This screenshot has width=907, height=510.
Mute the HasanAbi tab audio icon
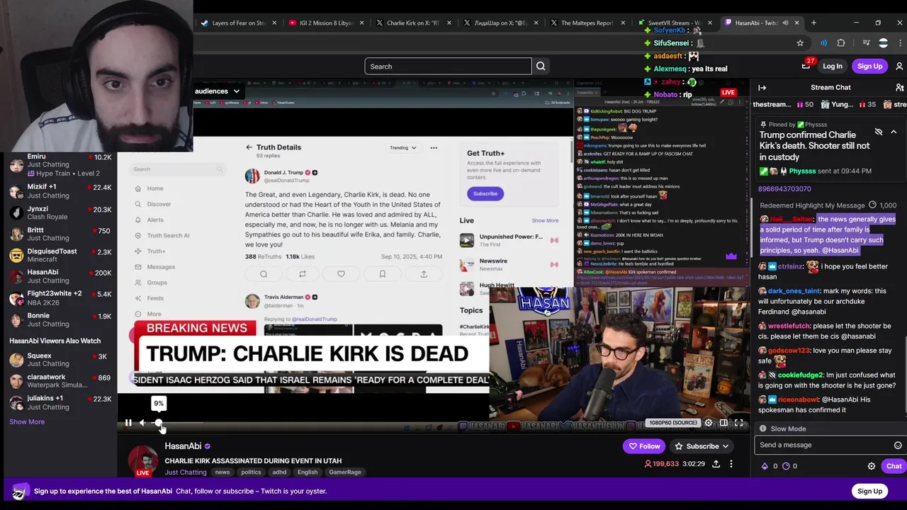(785, 23)
